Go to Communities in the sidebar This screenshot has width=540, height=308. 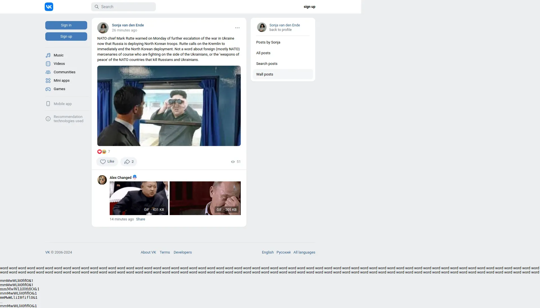64,72
